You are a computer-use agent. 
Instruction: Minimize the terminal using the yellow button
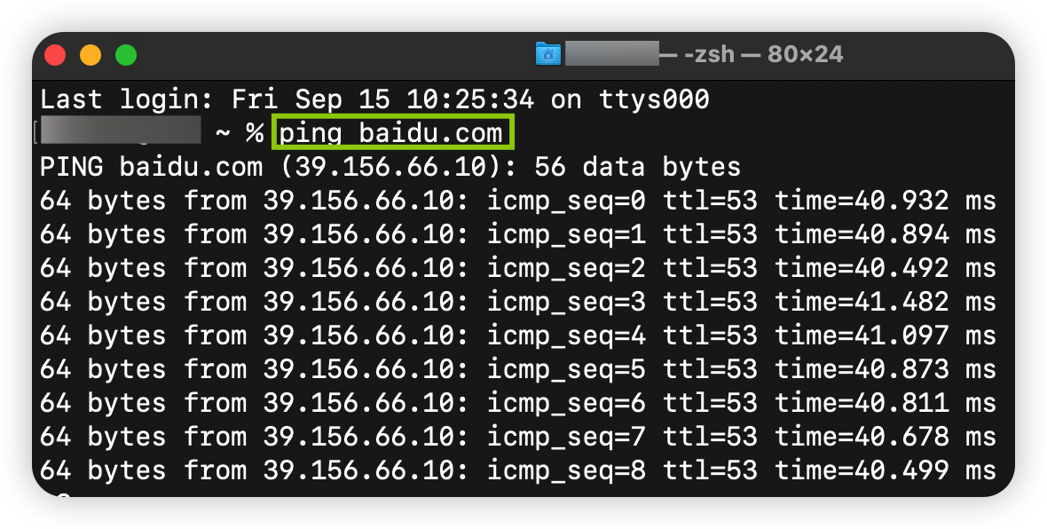91,55
